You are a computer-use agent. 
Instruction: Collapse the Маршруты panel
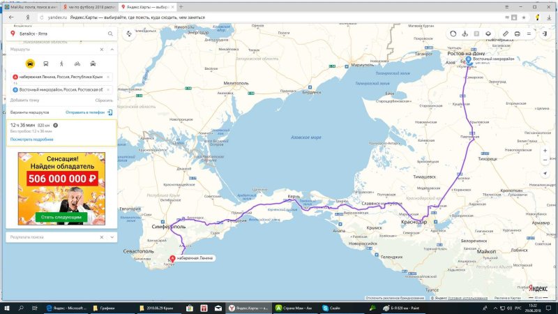click(112, 50)
